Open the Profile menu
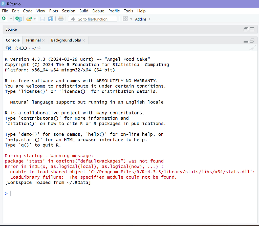259x226 pixels. coord(114,11)
